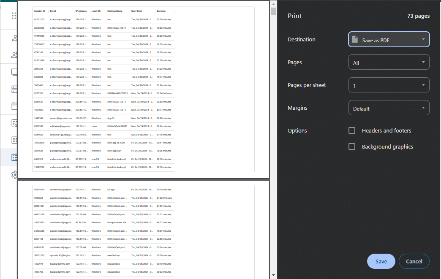
Task: Expand the Pages dropdown set to All
Action: 389,62
